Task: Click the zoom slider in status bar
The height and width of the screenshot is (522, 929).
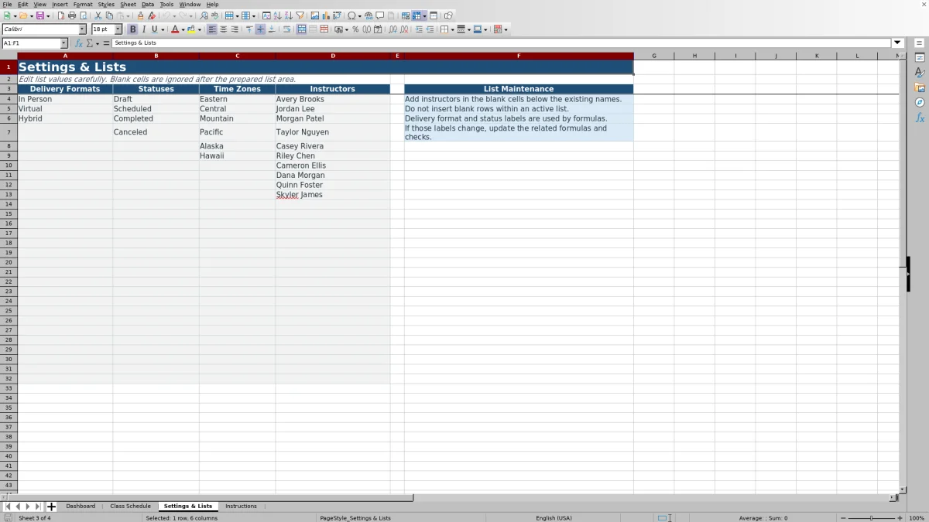Action: tap(871, 518)
